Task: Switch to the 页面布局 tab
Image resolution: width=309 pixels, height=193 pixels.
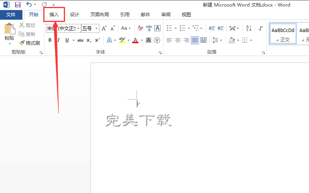Action: [x=99, y=15]
